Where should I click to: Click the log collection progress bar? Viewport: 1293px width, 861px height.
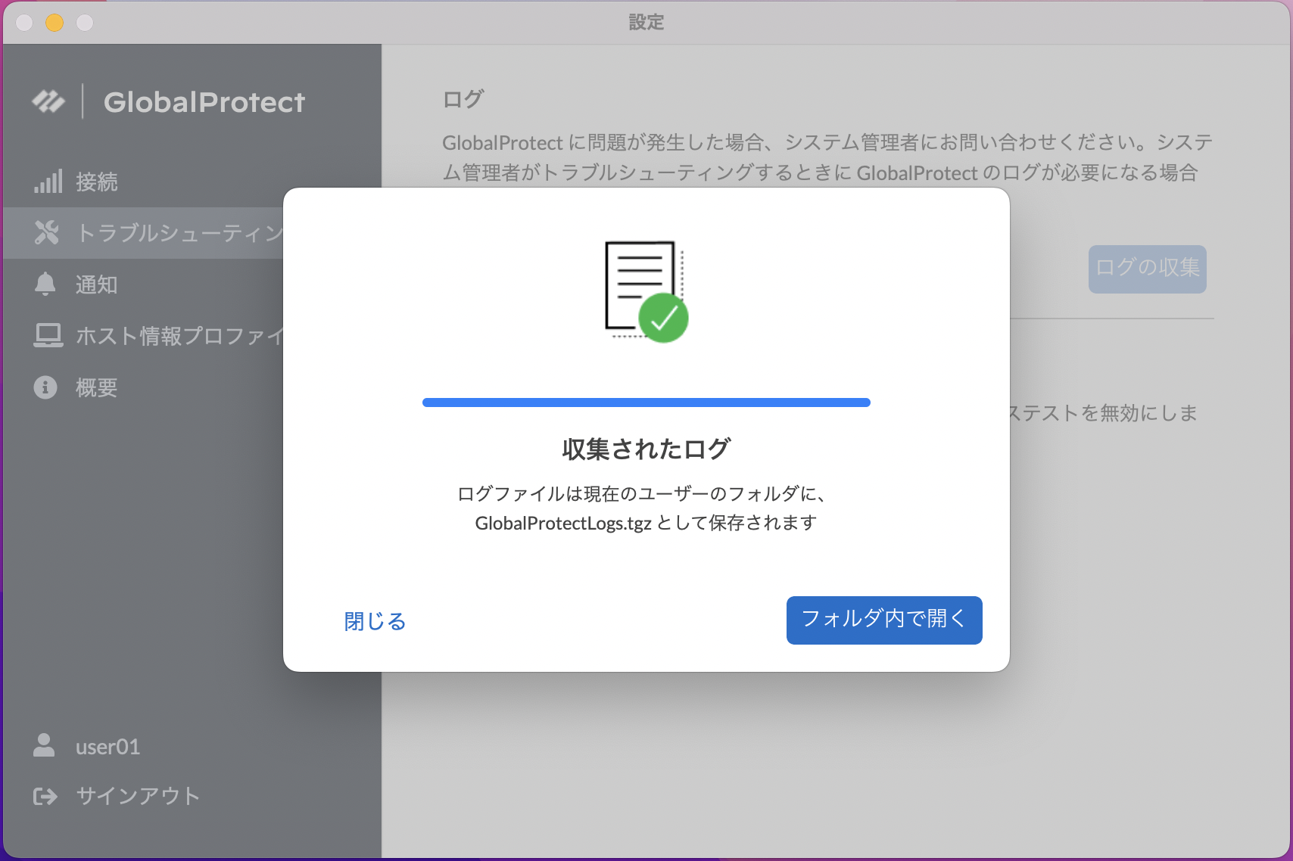[646, 403]
